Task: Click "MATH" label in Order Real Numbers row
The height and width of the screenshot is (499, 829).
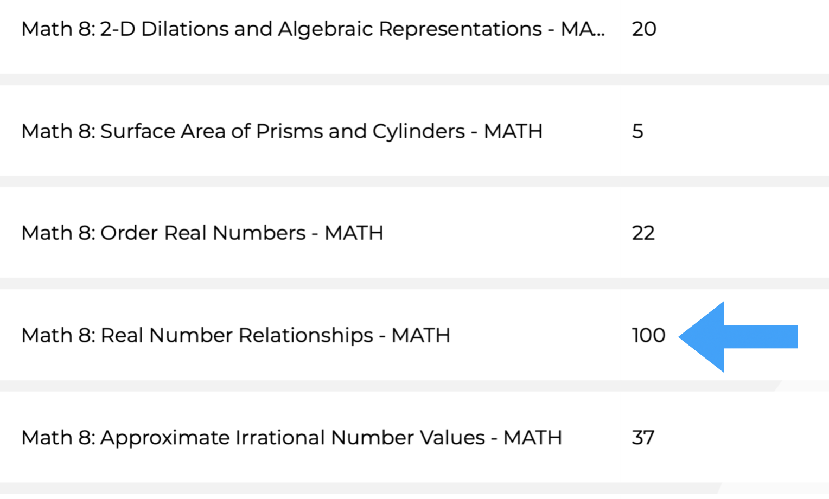Action: (x=354, y=233)
